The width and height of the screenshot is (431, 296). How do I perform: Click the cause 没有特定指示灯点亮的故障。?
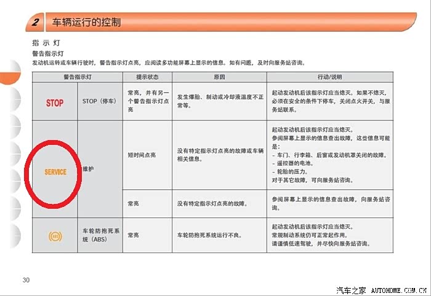click(x=212, y=204)
